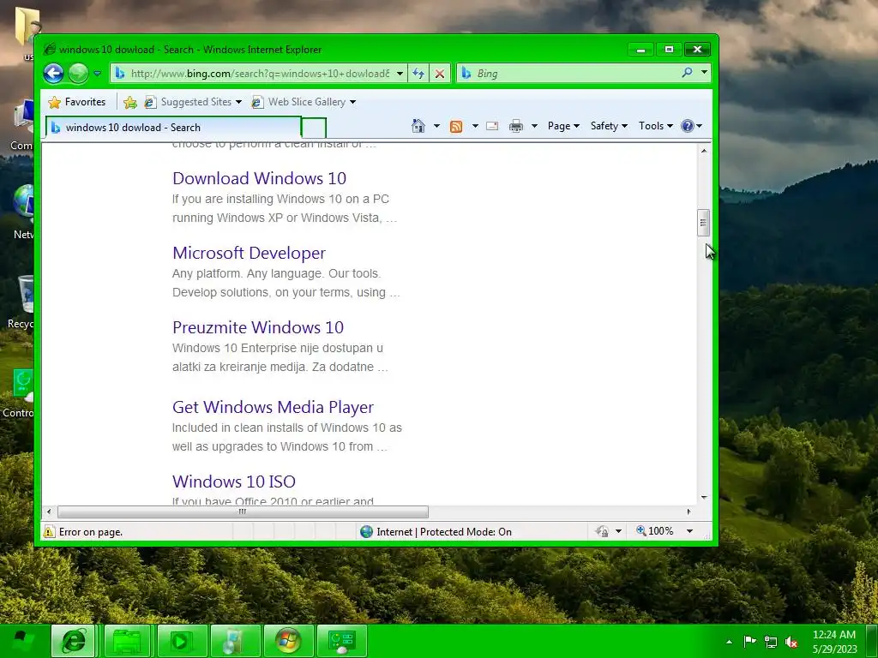Expand the zoom level dropdown arrow

click(x=690, y=531)
